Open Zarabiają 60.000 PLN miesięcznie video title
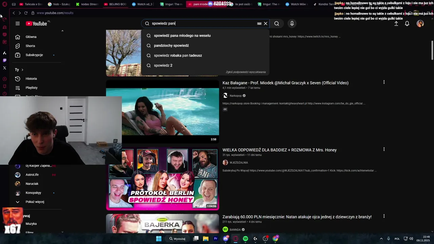Image resolution: width=434 pixels, height=244 pixels. tap(297, 217)
